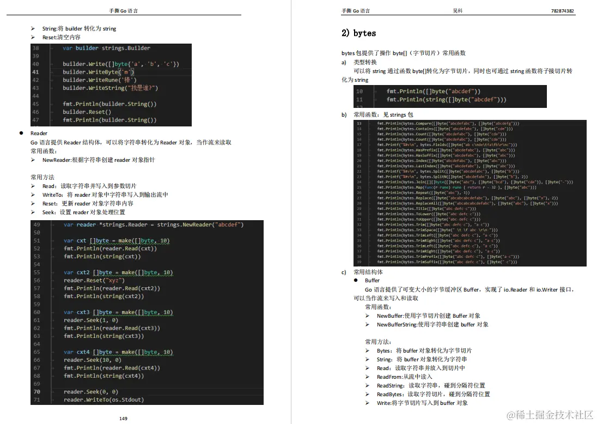Click 'WriteTo: 将 reader 对象中字符串写入到输出流中'
Screen dimensions: 597x424
105,195
